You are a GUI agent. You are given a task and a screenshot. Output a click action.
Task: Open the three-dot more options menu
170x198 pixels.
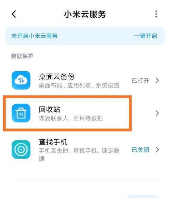[156, 14]
